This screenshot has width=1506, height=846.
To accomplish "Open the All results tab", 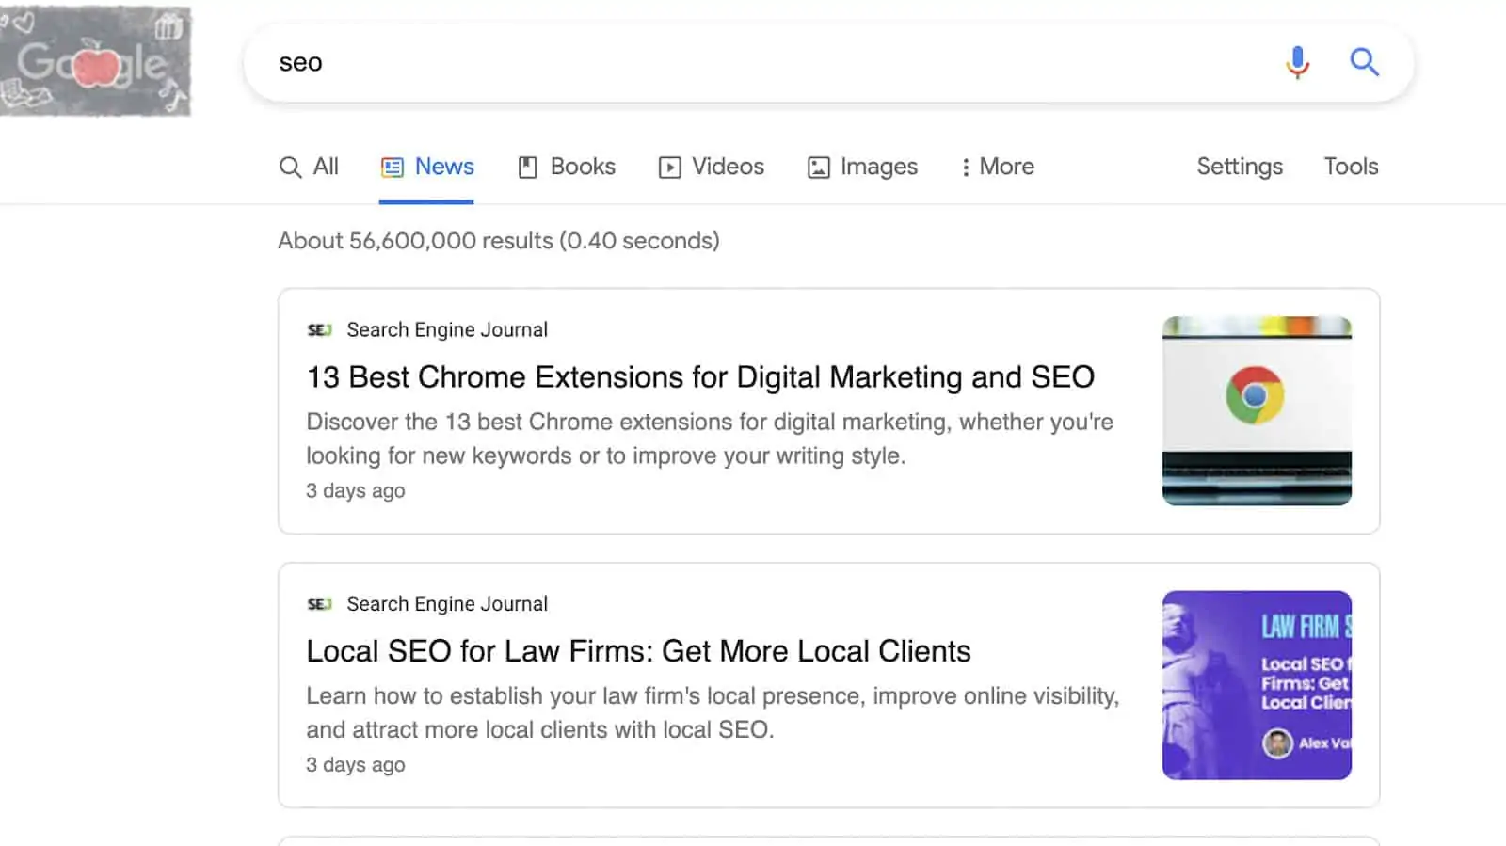I will [x=310, y=167].
